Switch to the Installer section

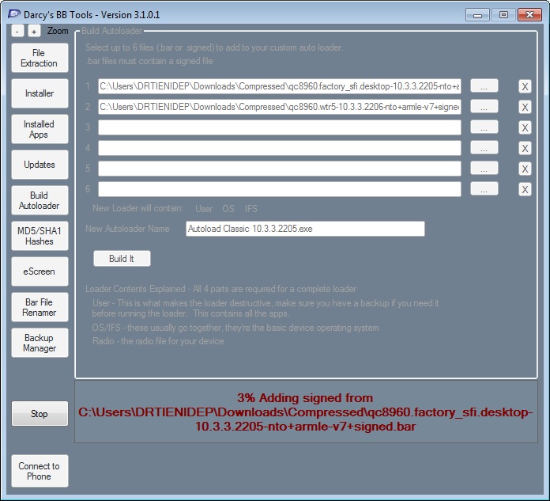pos(40,93)
